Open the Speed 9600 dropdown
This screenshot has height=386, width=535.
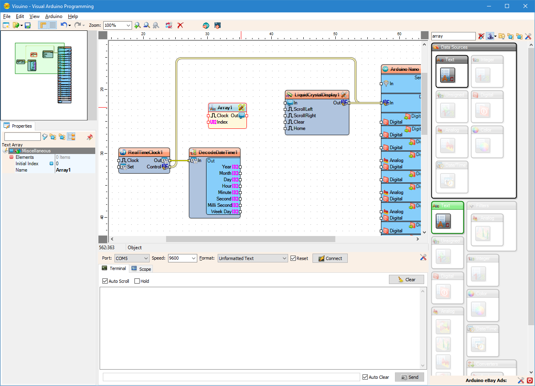(x=182, y=258)
